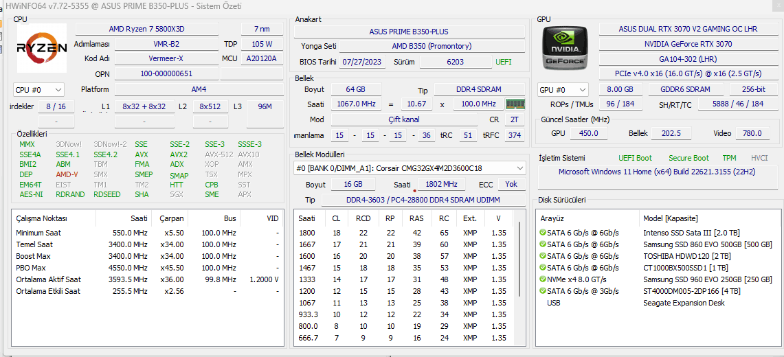Viewport: 784px width, 357px height.
Task: Click the health icon of the TOSHIBA HDWD120 drive
Action: coord(543,256)
